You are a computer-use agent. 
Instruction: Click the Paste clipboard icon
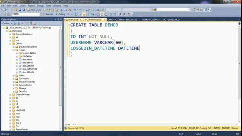pos(70,10)
